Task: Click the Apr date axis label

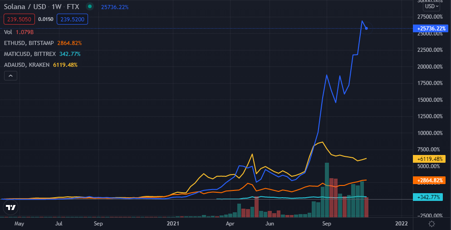Action: pos(230,224)
